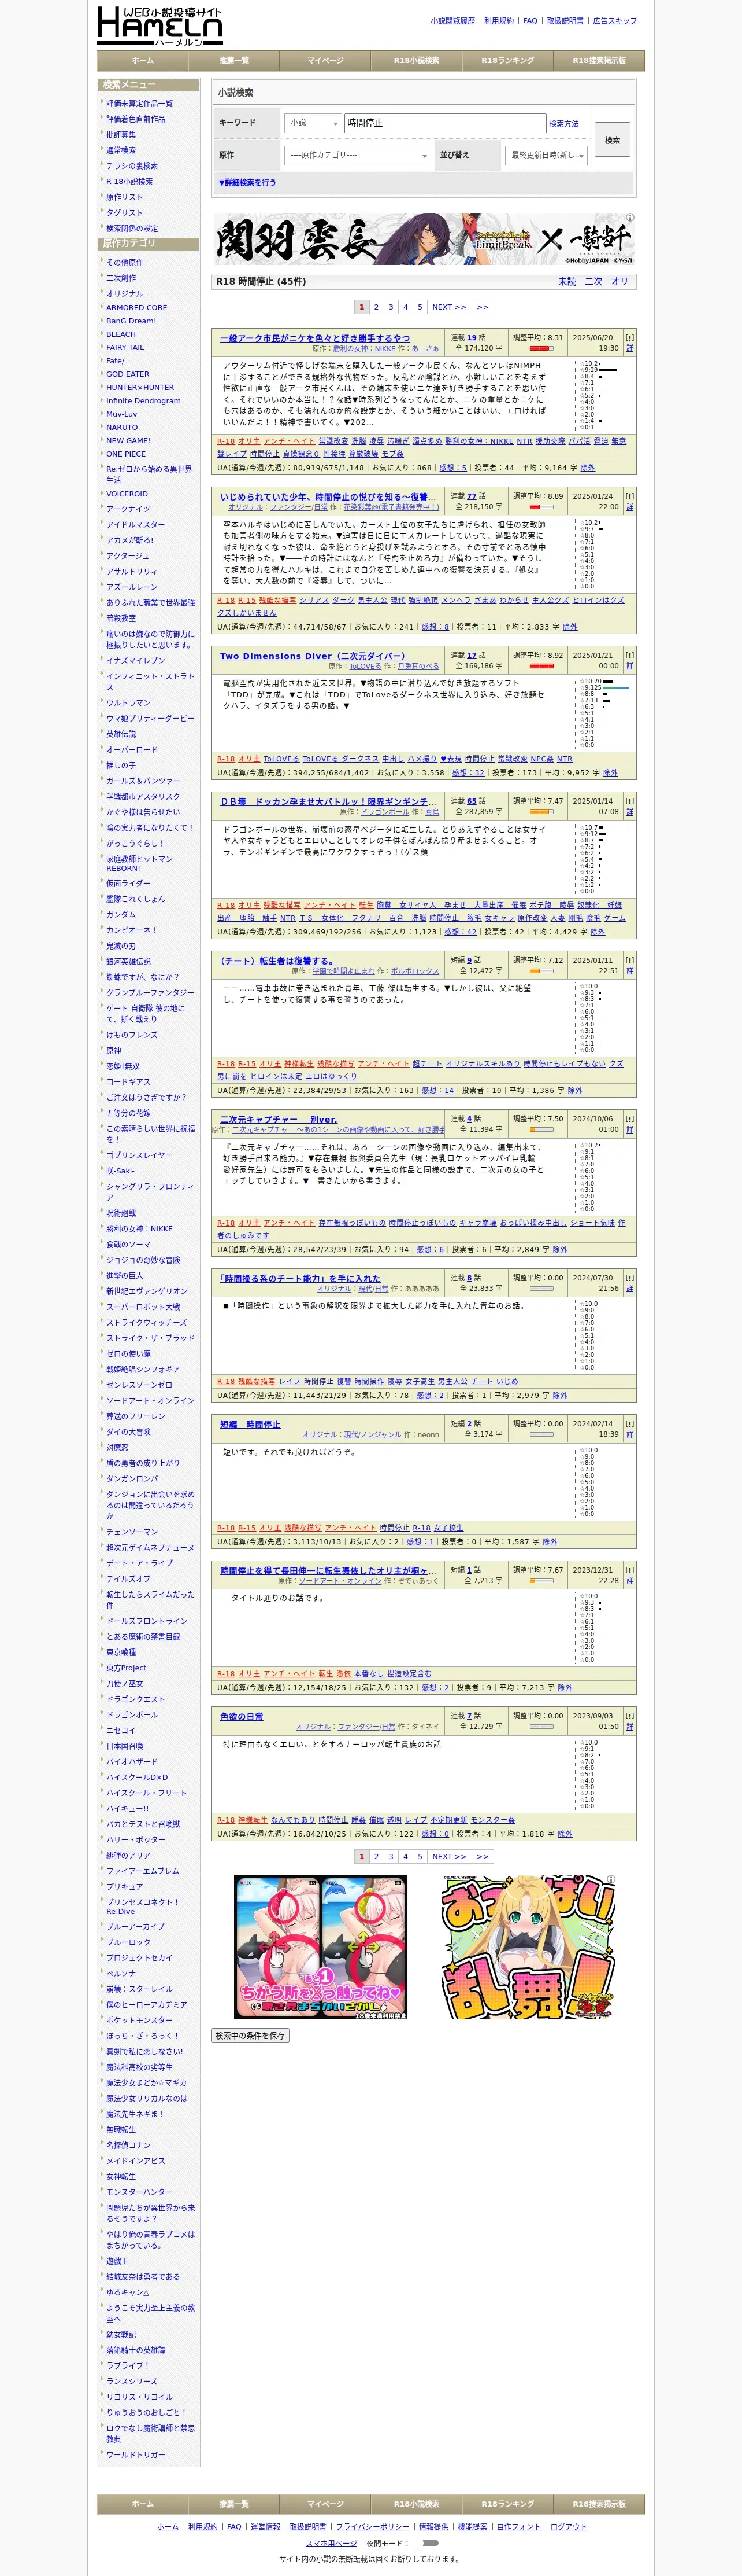Filter results by the 未読 tab
Image resolution: width=742 pixels, height=2576 pixels.
[x=566, y=281]
